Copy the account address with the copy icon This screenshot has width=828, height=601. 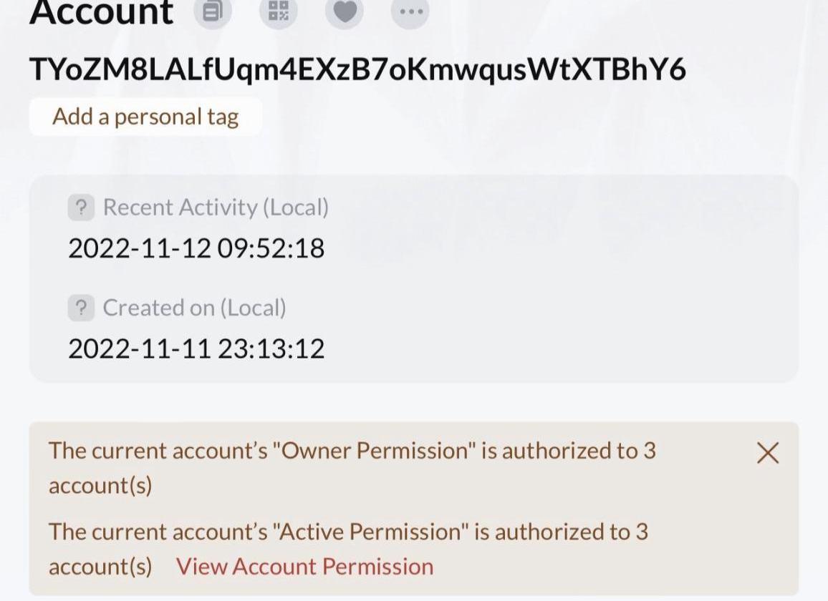coord(213,11)
